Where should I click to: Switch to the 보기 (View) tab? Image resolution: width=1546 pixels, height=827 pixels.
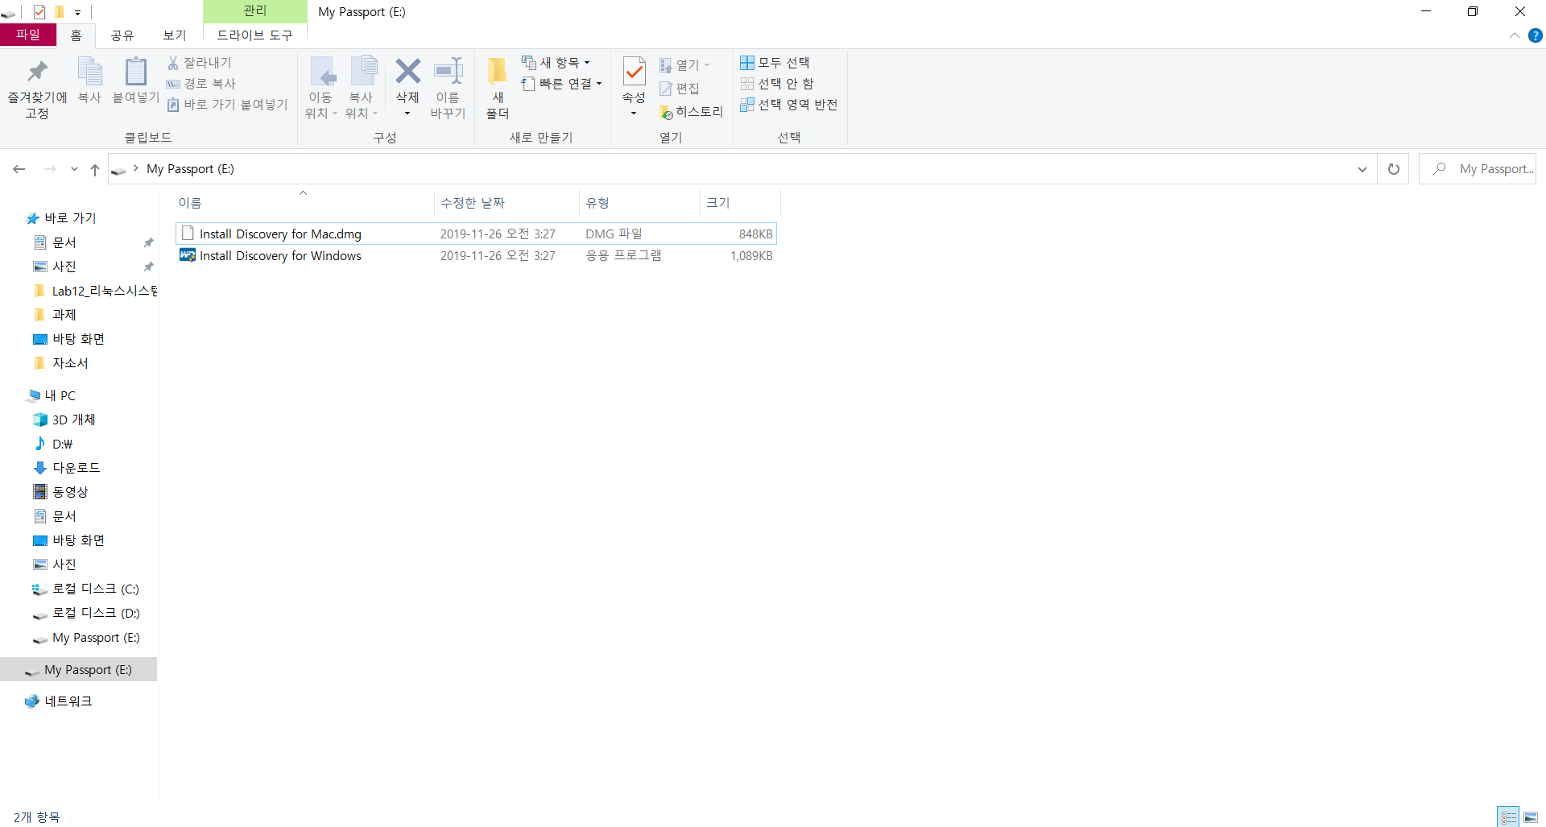(175, 35)
